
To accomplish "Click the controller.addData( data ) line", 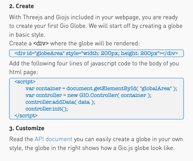I will click(x=60, y=102).
